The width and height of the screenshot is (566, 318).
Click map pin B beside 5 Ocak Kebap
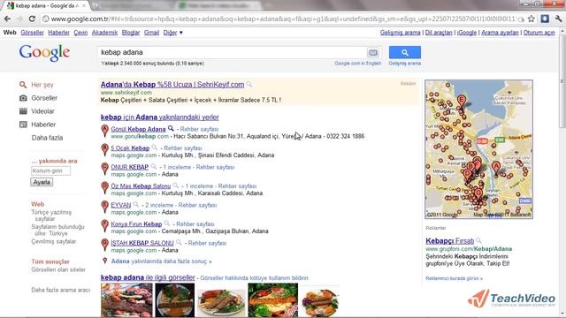[104, 149]
